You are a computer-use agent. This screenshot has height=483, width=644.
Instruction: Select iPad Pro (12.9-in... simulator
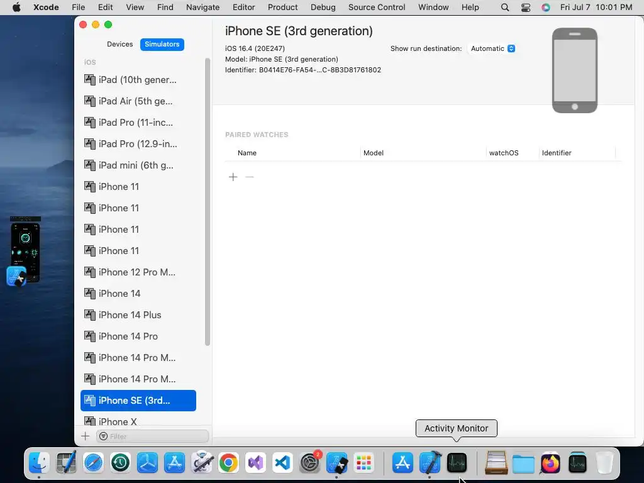[138, 144]
